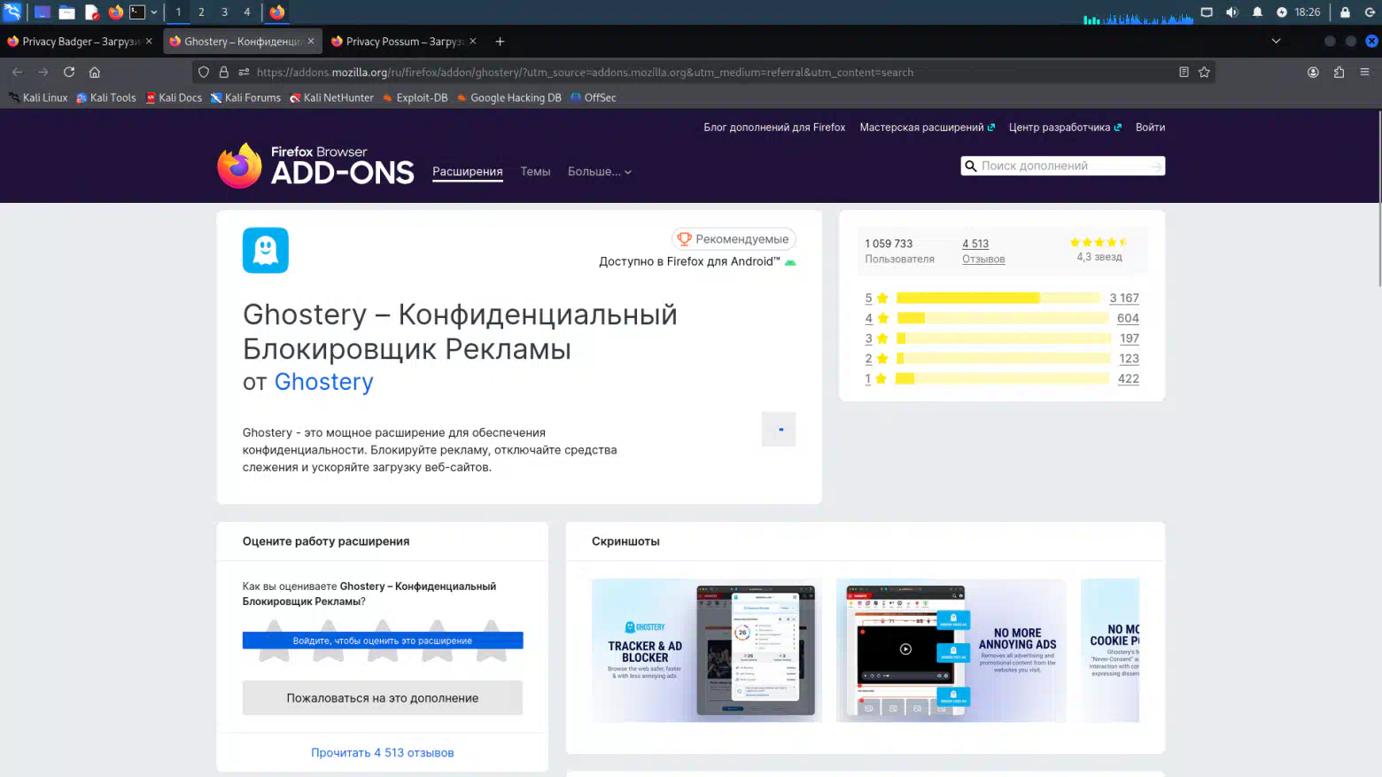The height and width of the screenshot is (777, 1382).
Task: Go forward to the next page
Action: pyautogui.click(x=43, y=73)
